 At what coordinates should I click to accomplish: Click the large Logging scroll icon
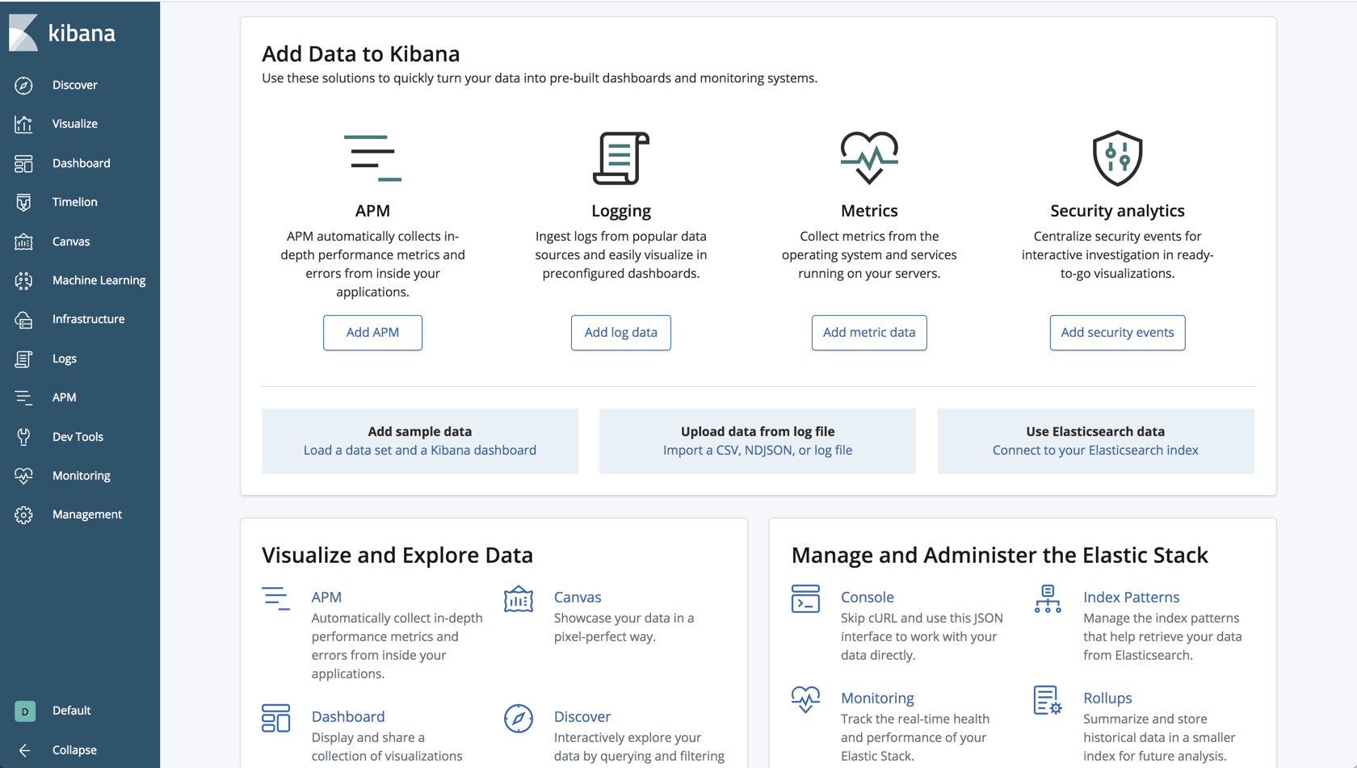[x=620, y=158]
